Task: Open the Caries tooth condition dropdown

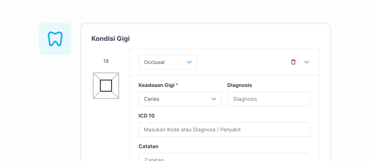Action: point(180,99)
